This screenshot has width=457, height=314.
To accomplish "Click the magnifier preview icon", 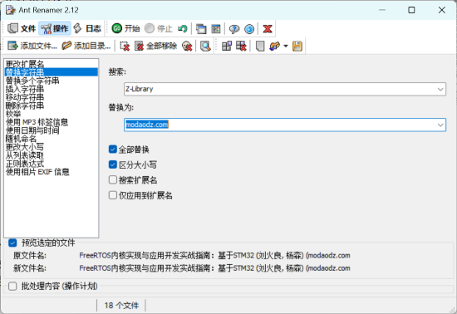I will click(x=205, y=46).
